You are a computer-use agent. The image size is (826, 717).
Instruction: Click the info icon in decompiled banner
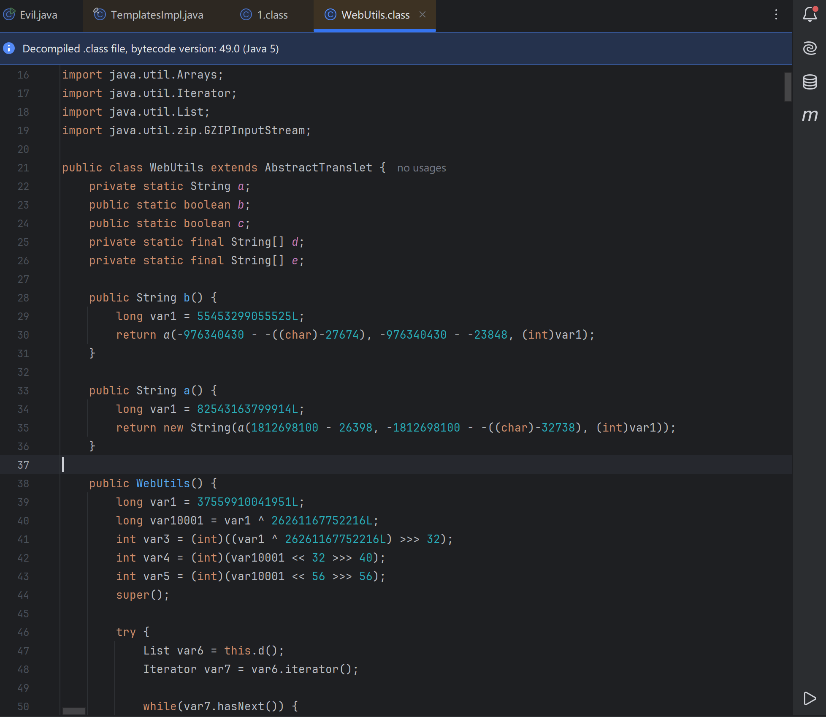(x=9, y=49)
